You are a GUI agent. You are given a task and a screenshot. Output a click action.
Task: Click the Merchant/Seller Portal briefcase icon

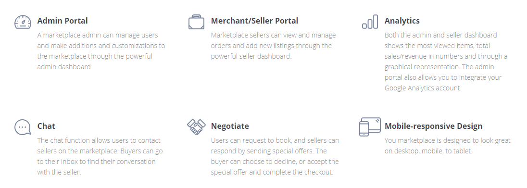(x=196, y=22)
